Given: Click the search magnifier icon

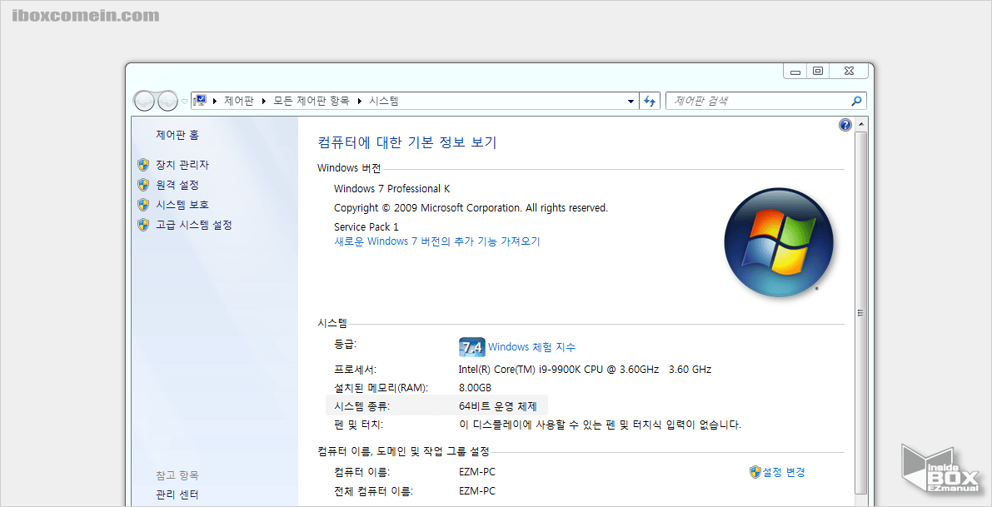Looking at the screenshot, I should [x=856, y=100].
